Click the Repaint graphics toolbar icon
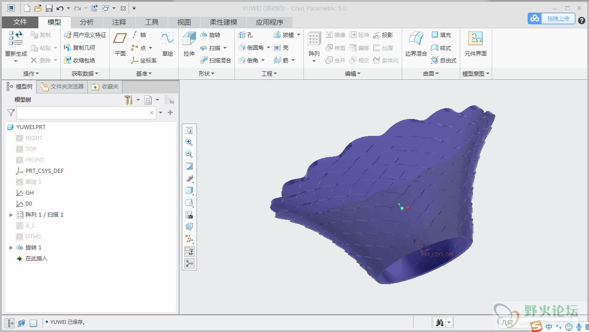Image resolution: width=589 pixels, height=332 pixels. [189, 166]
